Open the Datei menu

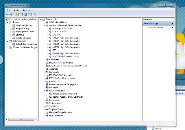click(9, 10)
